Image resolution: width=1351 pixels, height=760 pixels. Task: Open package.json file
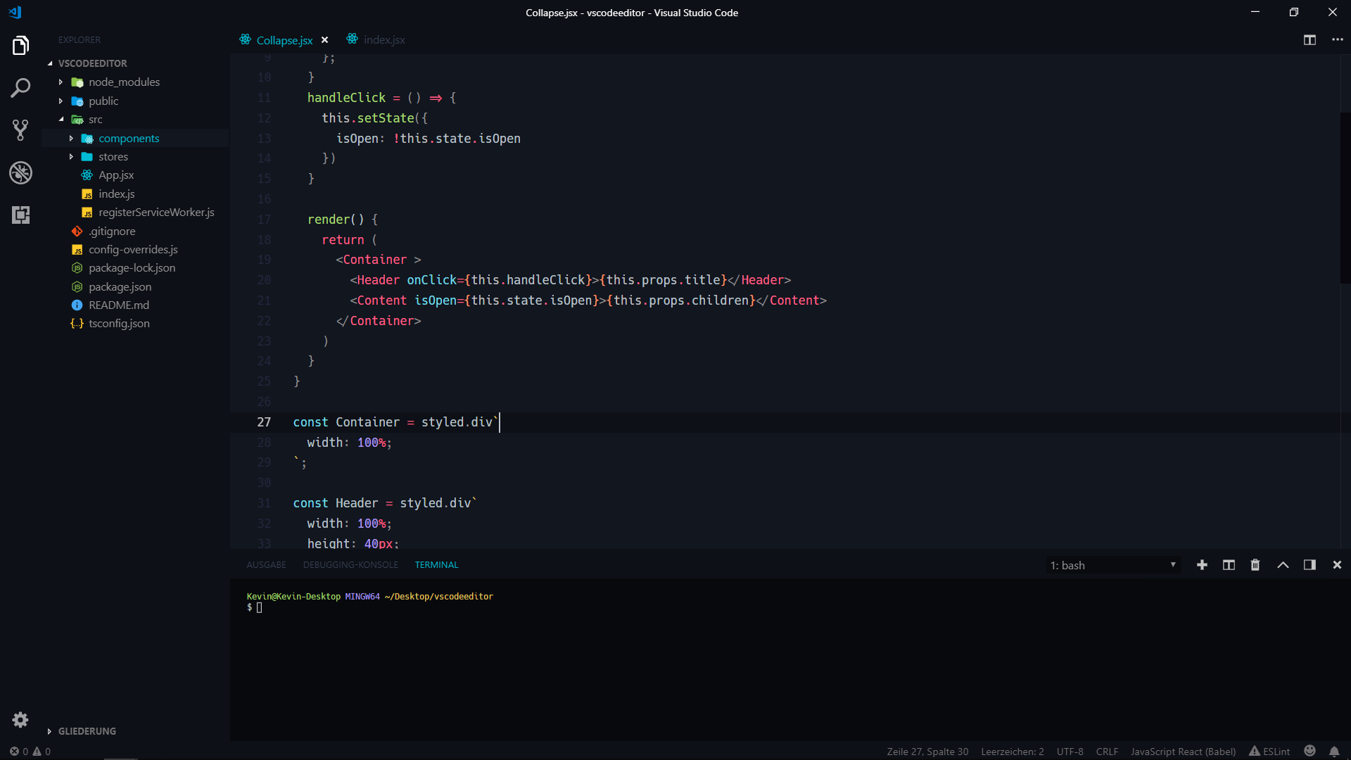pyautogui.click(x=120, y=287)
